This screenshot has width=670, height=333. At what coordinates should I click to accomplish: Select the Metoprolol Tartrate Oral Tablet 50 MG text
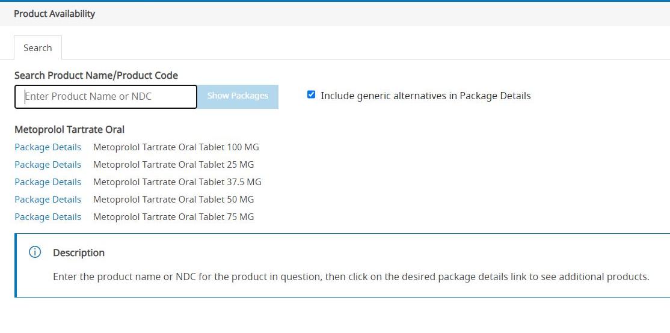(173, 200)
